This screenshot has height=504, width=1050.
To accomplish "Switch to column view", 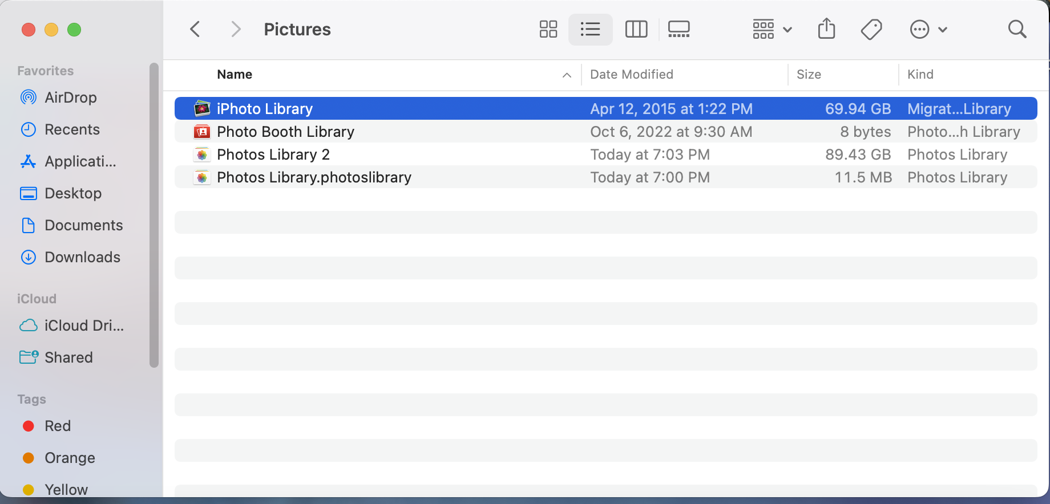I will [636, 29].
